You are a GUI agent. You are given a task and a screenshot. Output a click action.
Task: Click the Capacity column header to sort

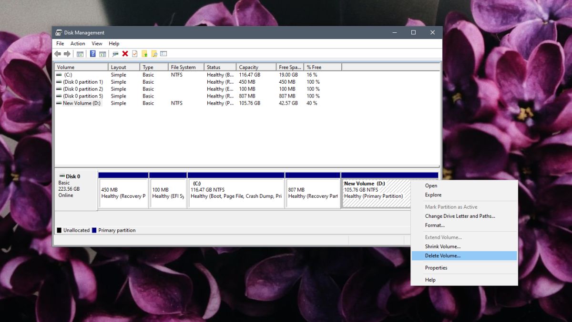[255, 67]
